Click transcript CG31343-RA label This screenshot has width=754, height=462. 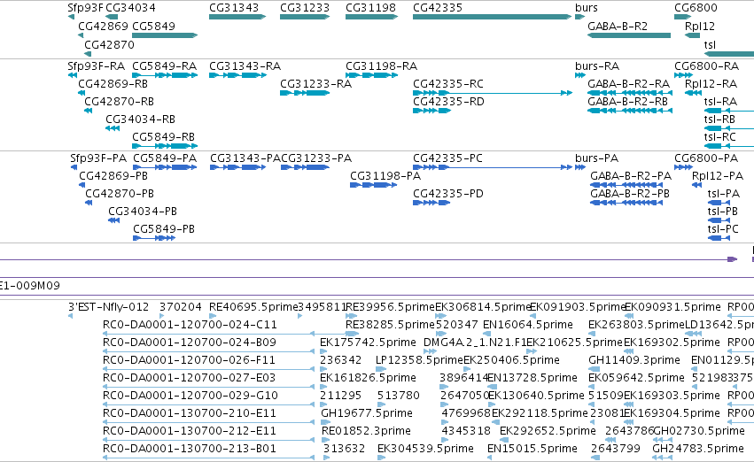click(245, 65)
